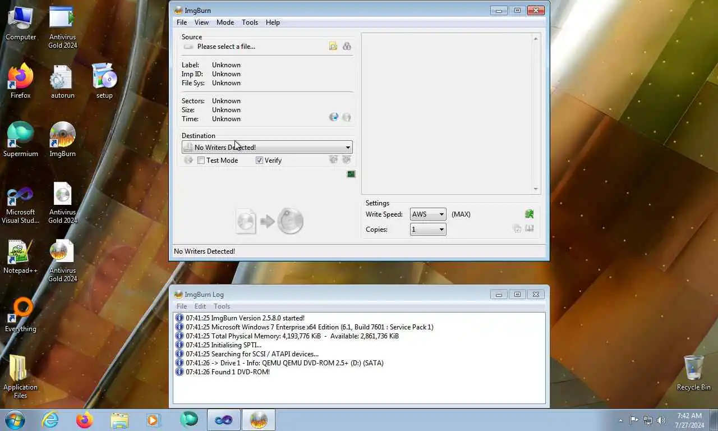Click the grayed disc icon left of Test Mode
The width and height of the screenshot is (718, 431).
188,161
